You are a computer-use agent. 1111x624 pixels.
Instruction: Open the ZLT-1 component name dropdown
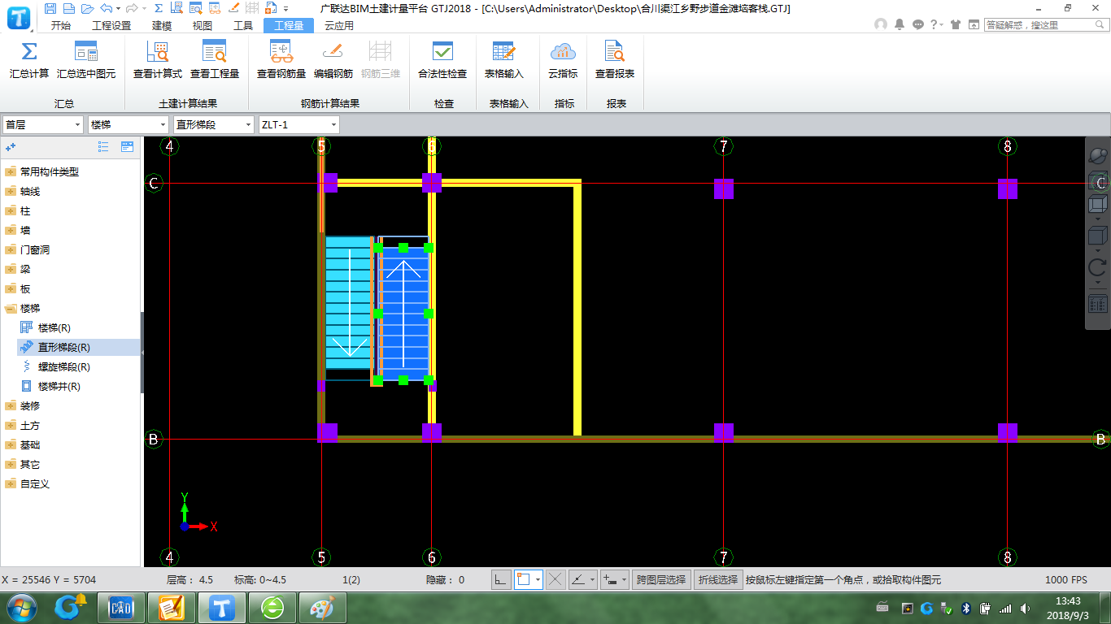coord(298,124)
